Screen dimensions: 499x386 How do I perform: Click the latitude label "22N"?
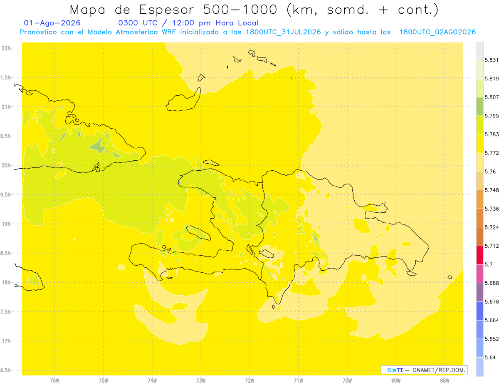point(6,48)
